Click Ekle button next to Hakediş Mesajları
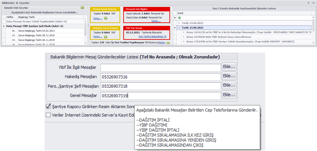The image size is (317, 151). [x=229, y=76]
